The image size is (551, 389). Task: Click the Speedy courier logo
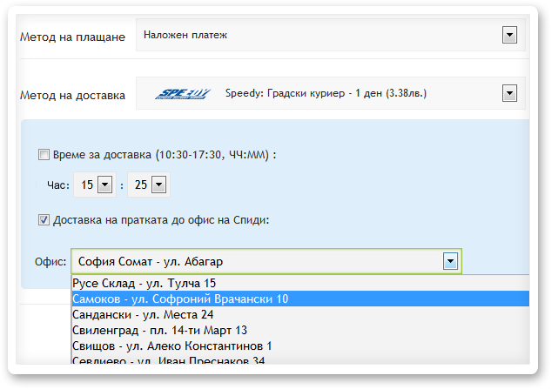click(184, 93)
